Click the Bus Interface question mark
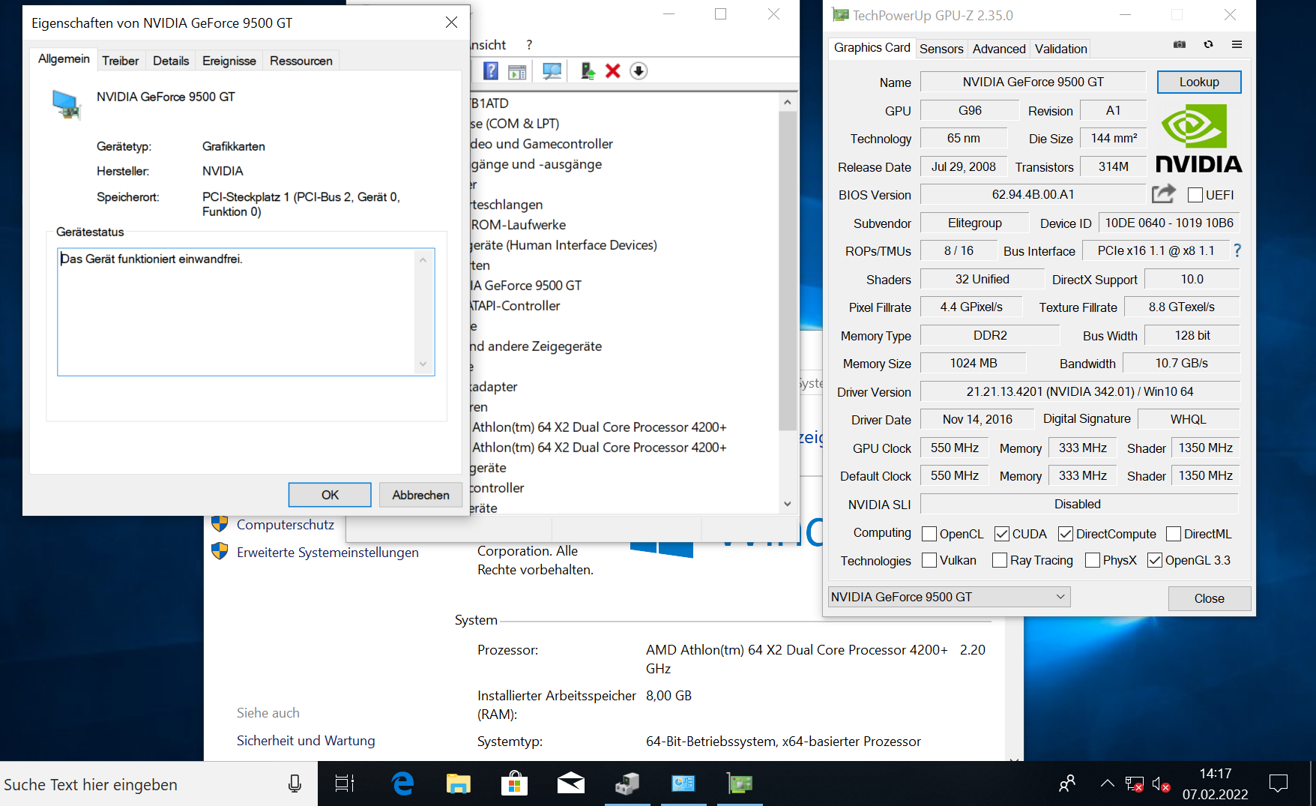Viewport: 1316px width, 806px height. 1237,250
